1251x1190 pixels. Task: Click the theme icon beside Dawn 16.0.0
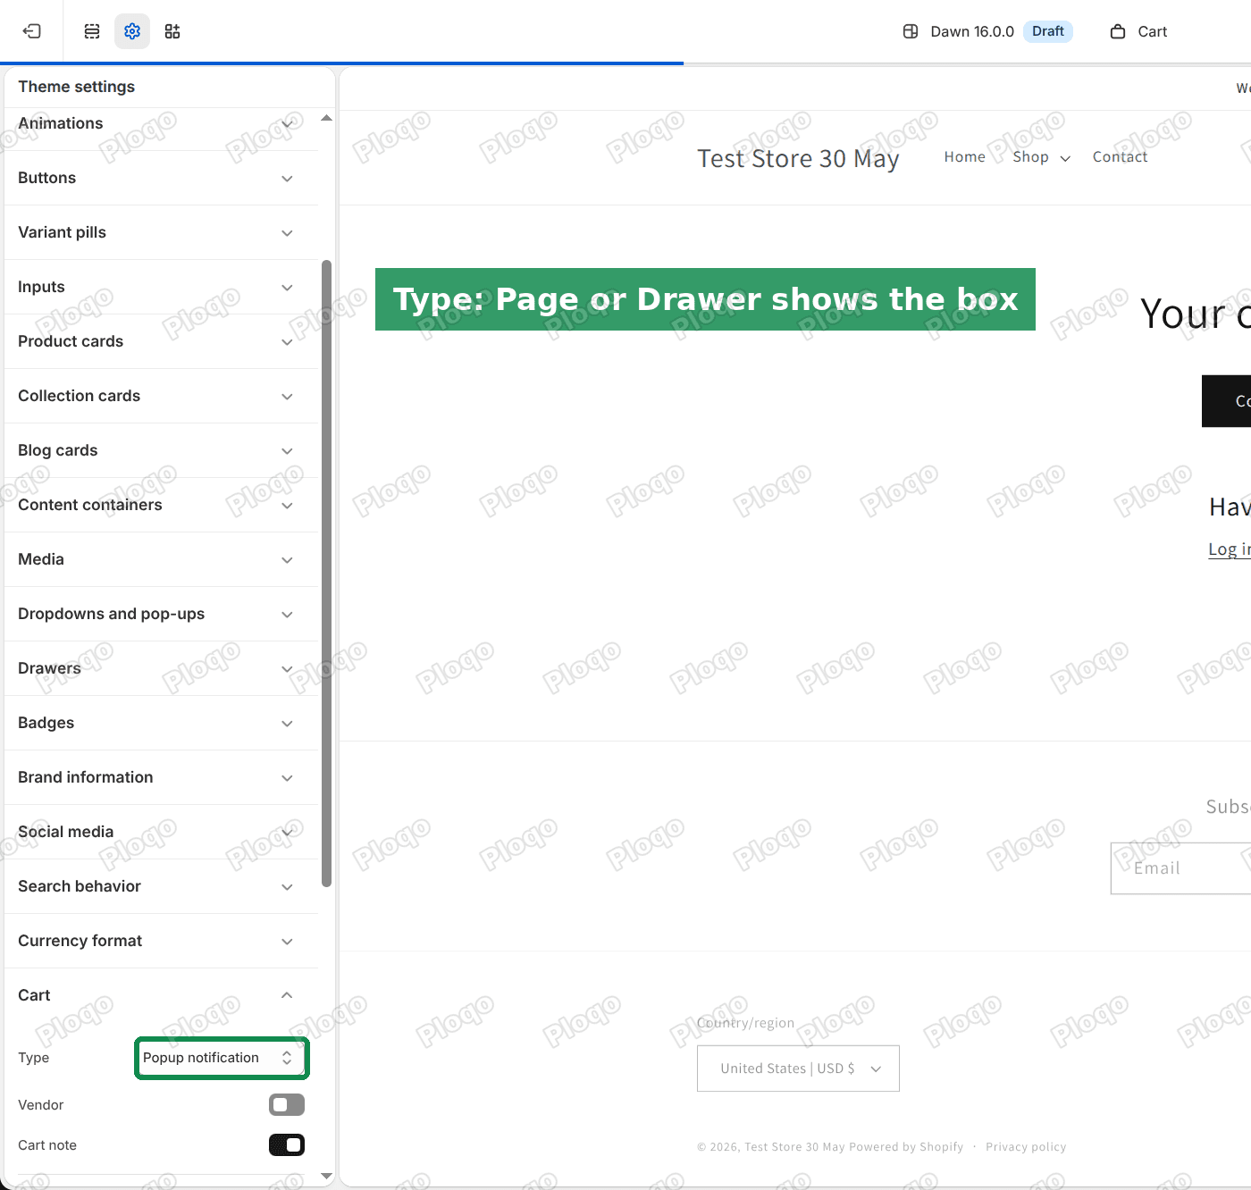tap(911, 31)
